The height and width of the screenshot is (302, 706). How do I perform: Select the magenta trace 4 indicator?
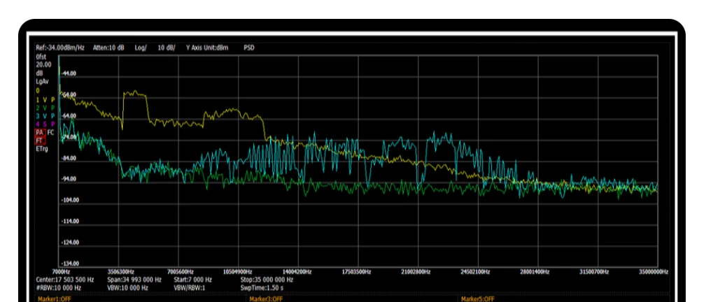[45, 124]
